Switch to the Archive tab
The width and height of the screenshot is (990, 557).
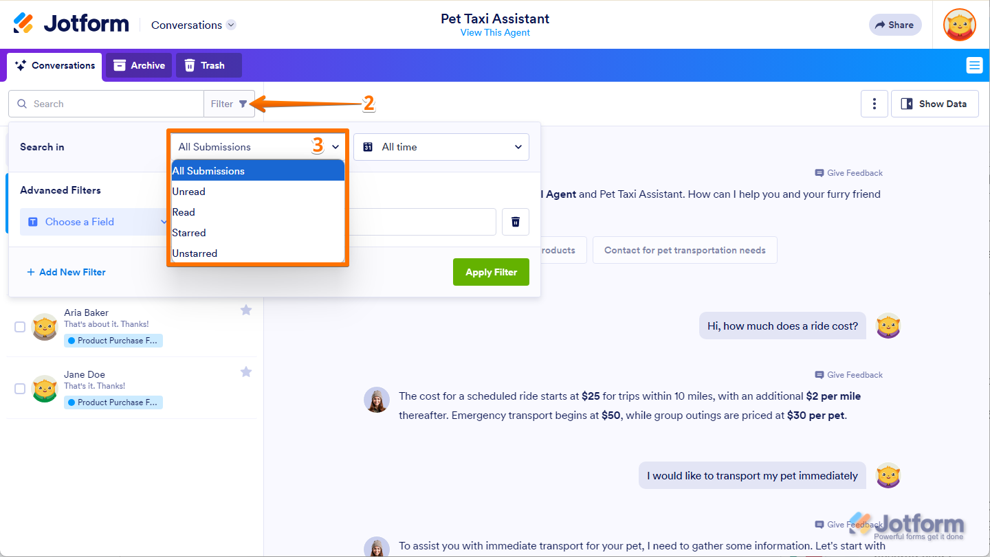click(139, 65)
